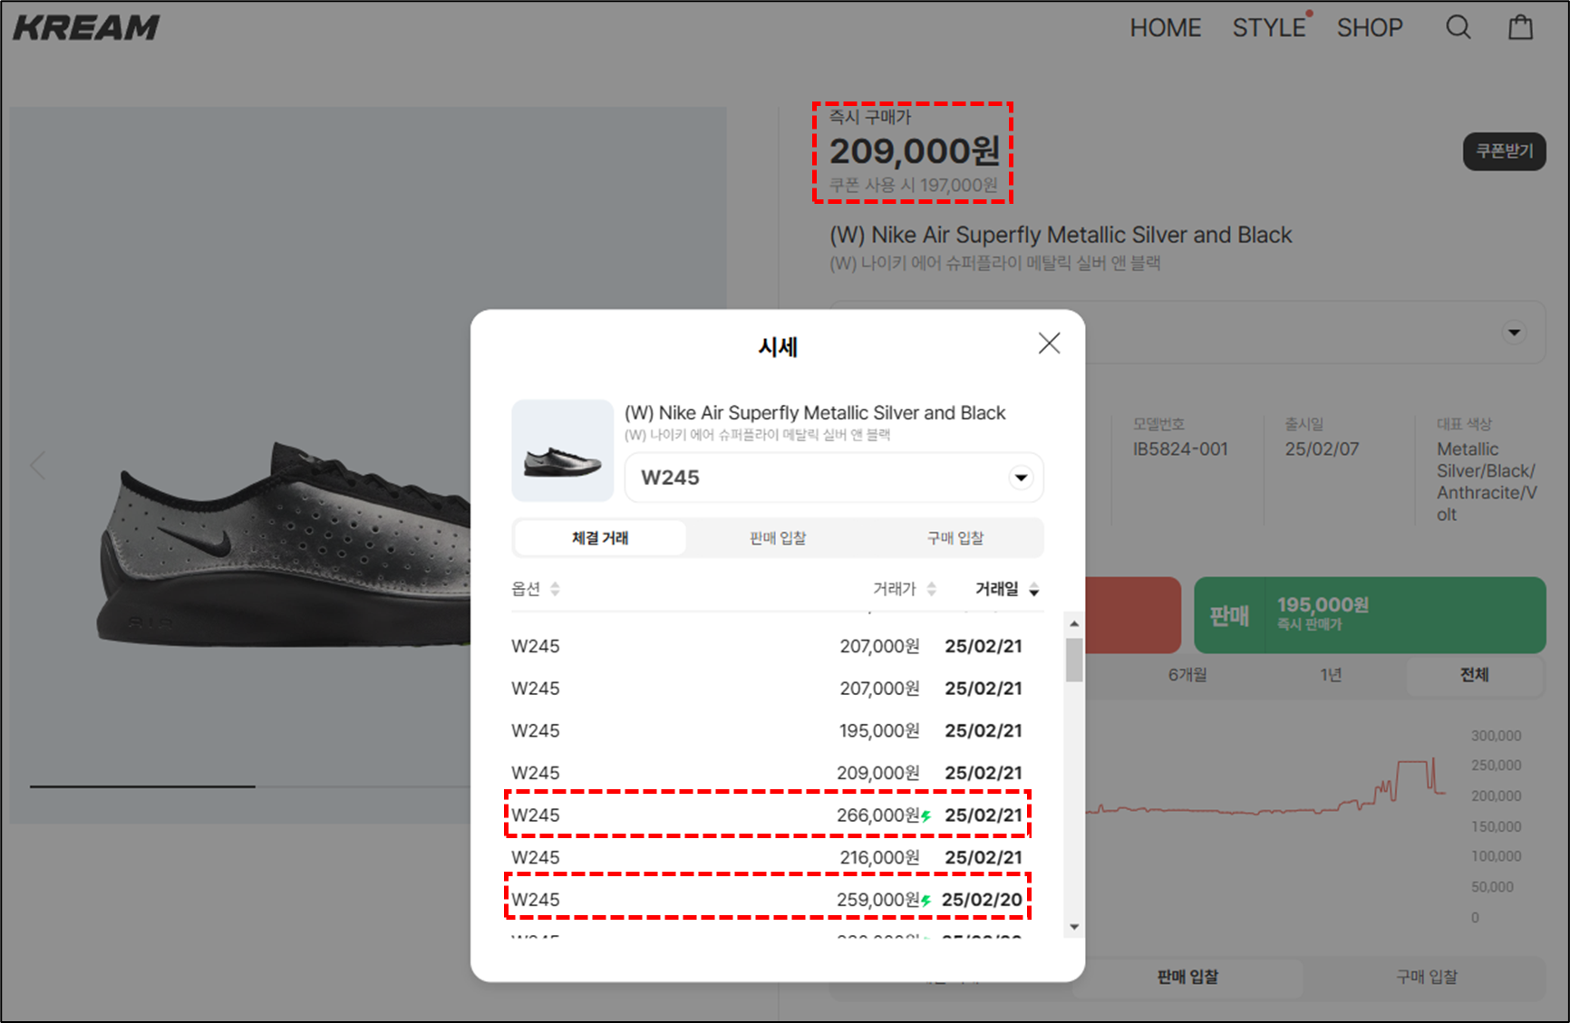The width and height of the screenshot is (1570, 1023).
Task: Click 216,000원 in the trade list
Action: [x=879, y=858]
